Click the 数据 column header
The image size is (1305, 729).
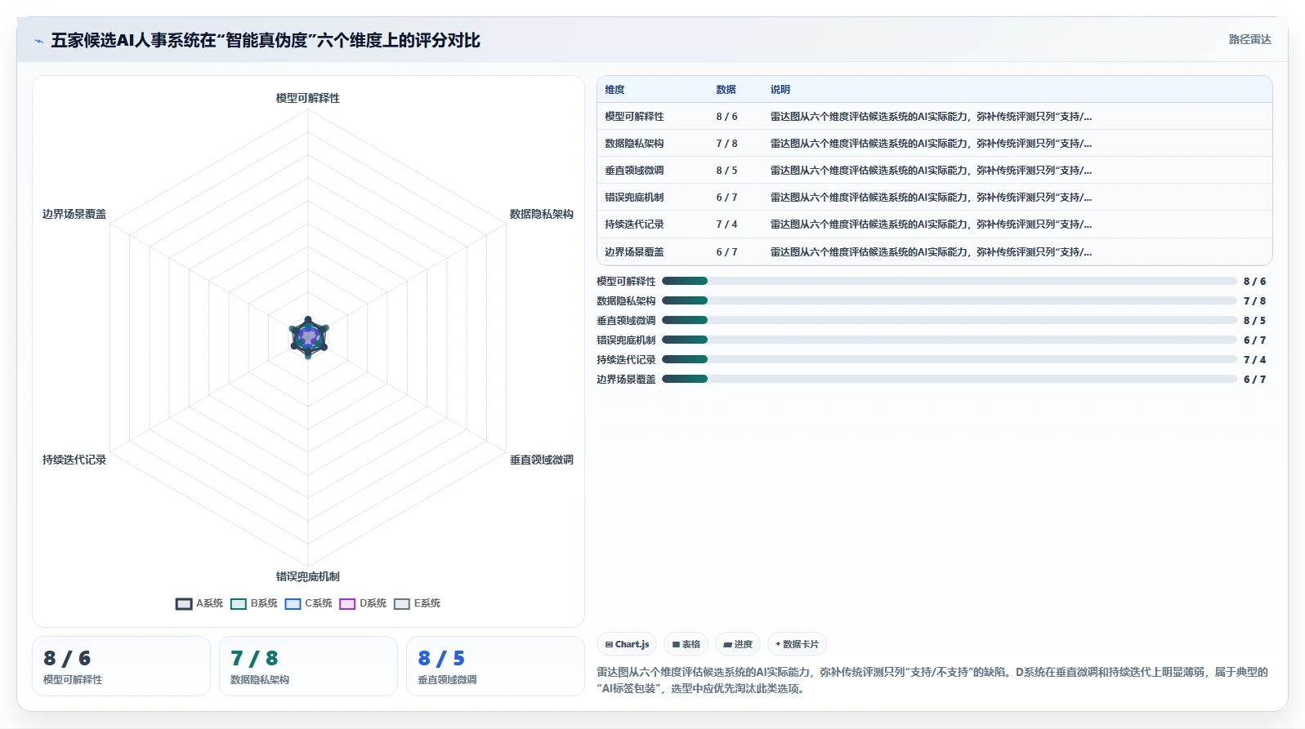coord(726,90)
